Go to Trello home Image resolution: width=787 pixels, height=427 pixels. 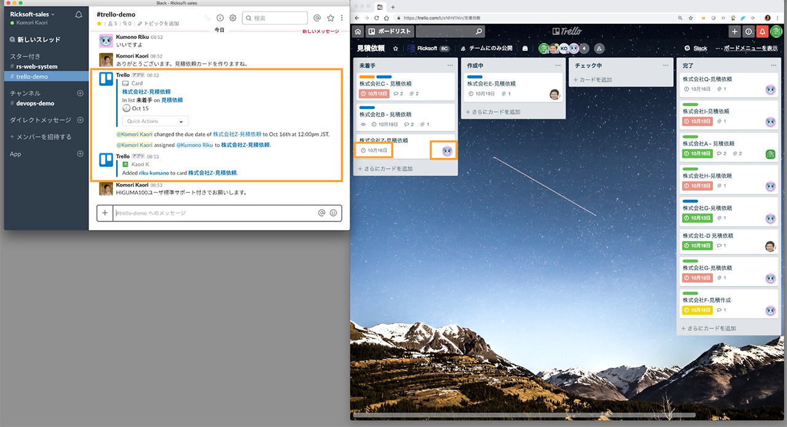pos(358,31)
